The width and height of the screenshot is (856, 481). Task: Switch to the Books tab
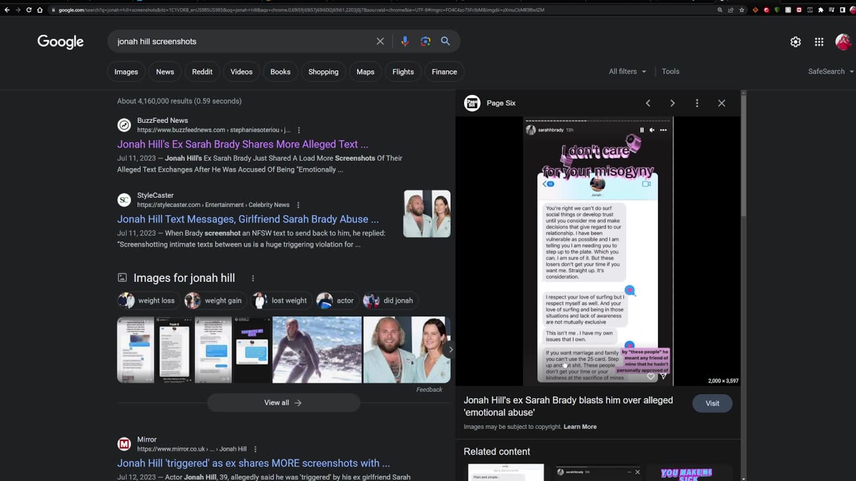(280, 71)
